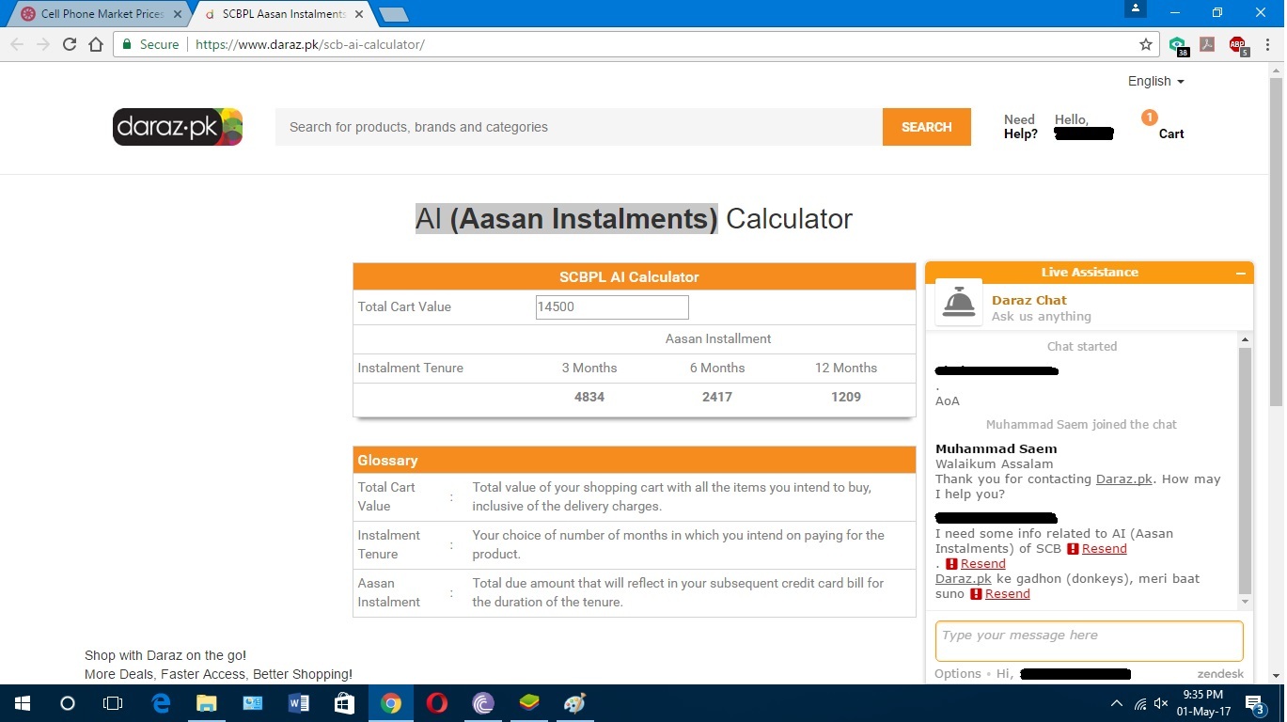The width and height of the screenshot is (1287, 722).
Task: Launch Opera browser from the taskbar
Action: click(436, 703)
